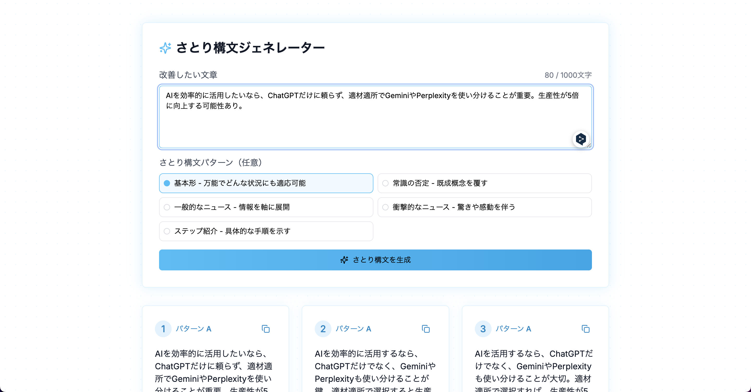Click the sparkle icon beside the title
The width and height of the screenshot is (751, 392).
165,48
